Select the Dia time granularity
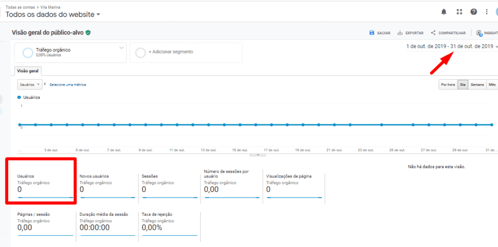This screenshot has width=498, height=247. point(462,85)
